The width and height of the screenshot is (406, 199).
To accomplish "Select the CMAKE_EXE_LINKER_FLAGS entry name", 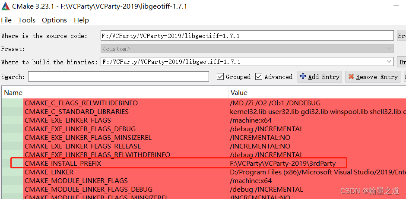I will point(68,120).
